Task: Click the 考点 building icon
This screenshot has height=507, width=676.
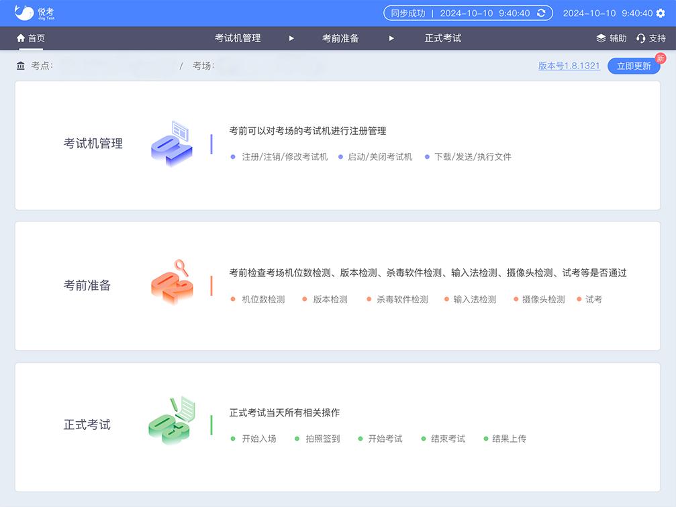Action: [x=21, y=66]
